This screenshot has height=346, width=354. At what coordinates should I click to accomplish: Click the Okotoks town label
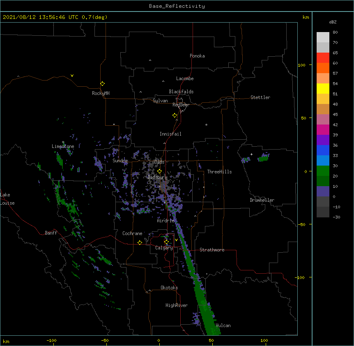[169, 288]
